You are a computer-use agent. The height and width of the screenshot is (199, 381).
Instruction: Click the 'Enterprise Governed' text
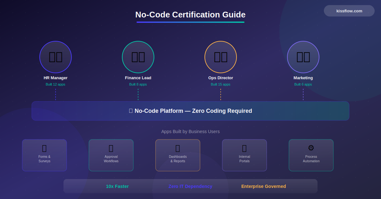[x=264, y=186]
